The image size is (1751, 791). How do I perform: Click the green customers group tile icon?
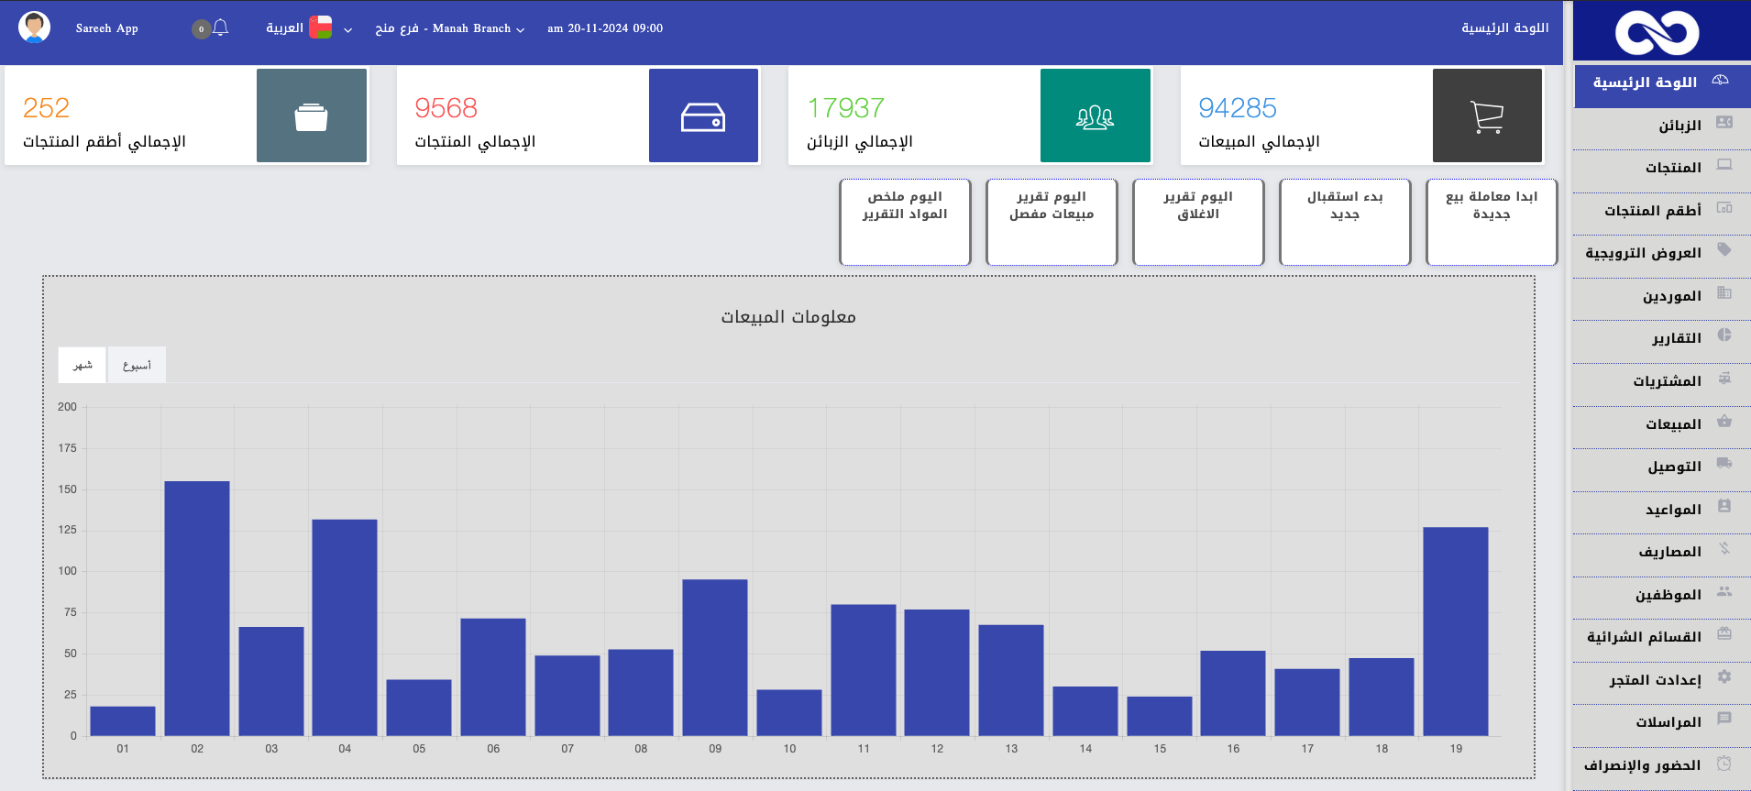pyautogui.click(x=1096, y=115)
